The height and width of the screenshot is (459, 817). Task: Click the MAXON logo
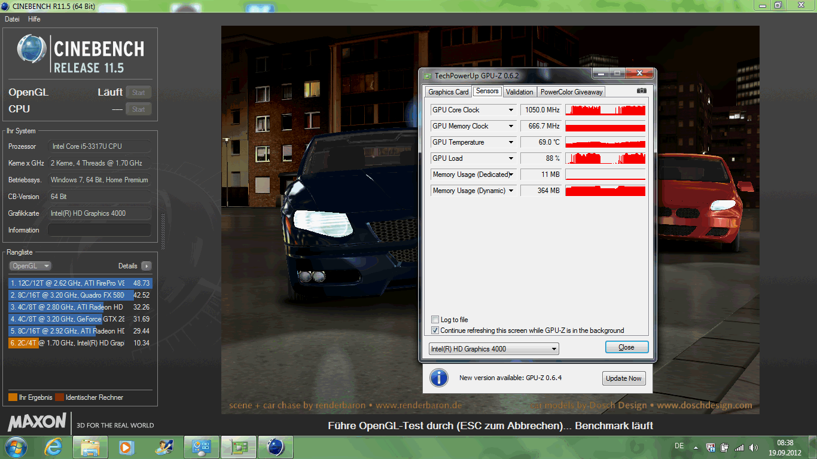pos(36,422)
